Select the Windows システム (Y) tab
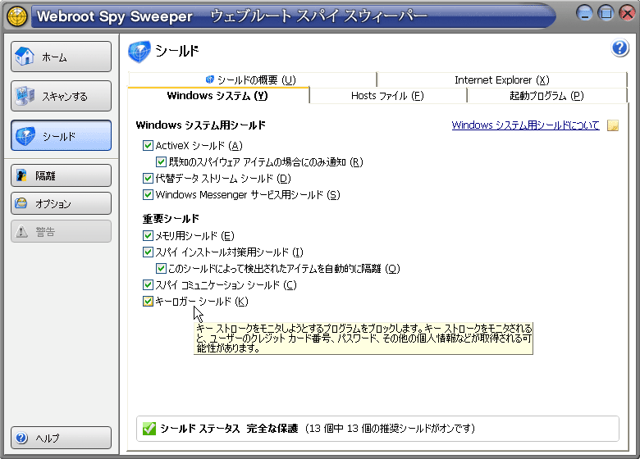This screenshot has width=640, height=459. [x=218, y=96]
